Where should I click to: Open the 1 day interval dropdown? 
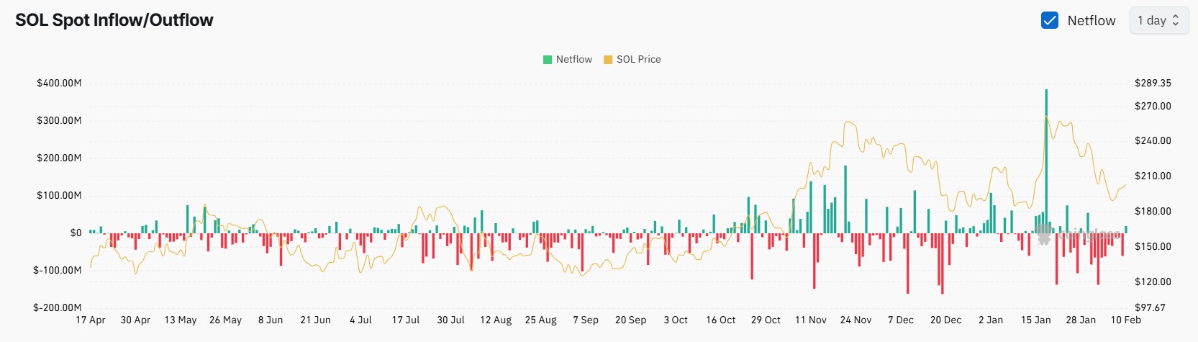1158,20
